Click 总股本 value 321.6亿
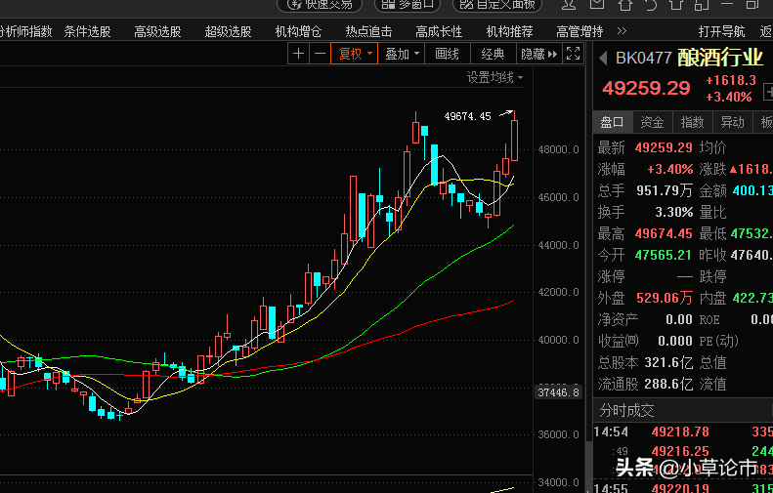Image resolution: width=773 pixels, height=493 pixels. tap(668, 363)
